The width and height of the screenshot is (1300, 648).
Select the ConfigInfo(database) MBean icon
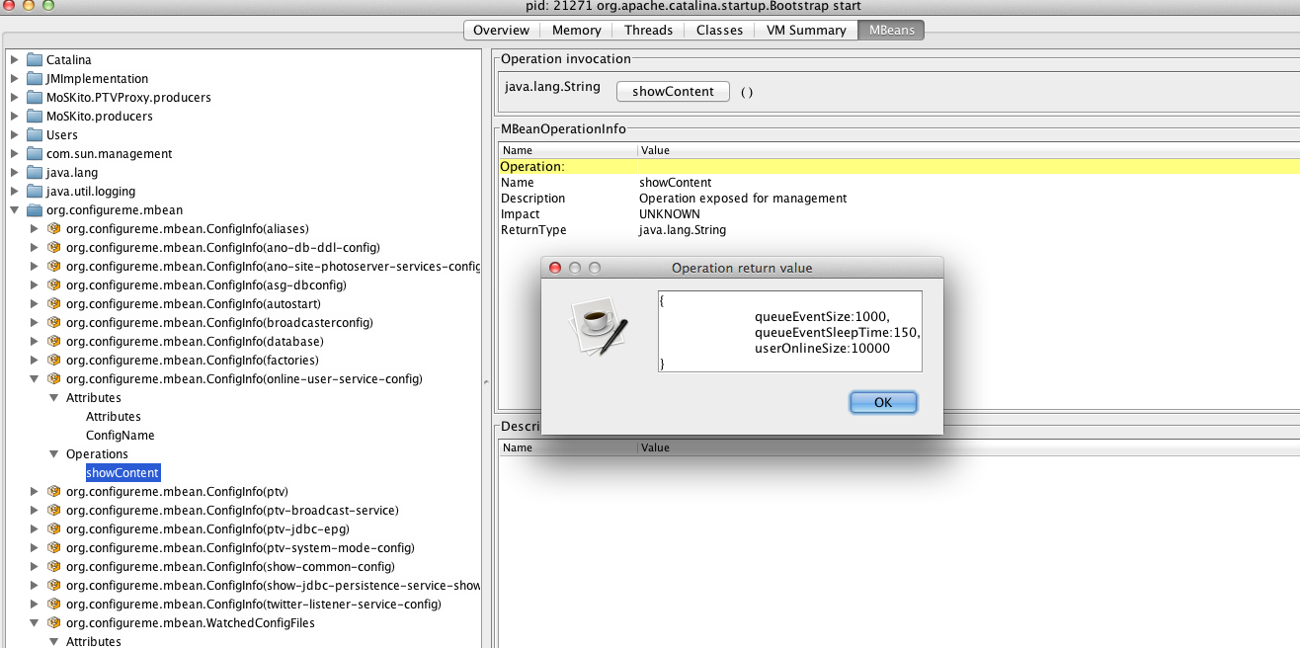tap(54, 341)
